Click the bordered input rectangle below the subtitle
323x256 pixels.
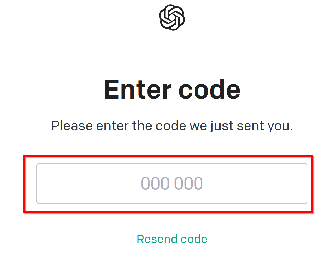click(172, 183)
